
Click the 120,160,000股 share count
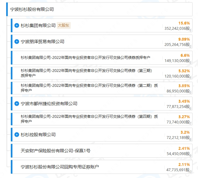(177, 76)
